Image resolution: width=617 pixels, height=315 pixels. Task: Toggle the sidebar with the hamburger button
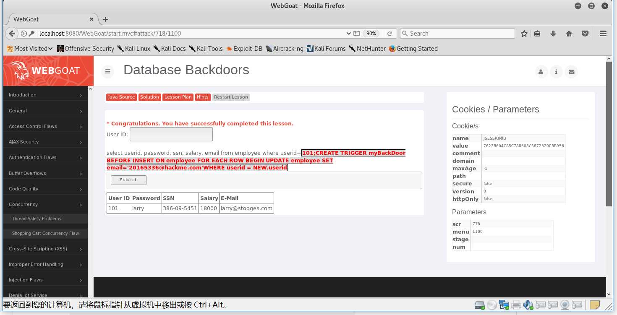[x=108, y=72]
